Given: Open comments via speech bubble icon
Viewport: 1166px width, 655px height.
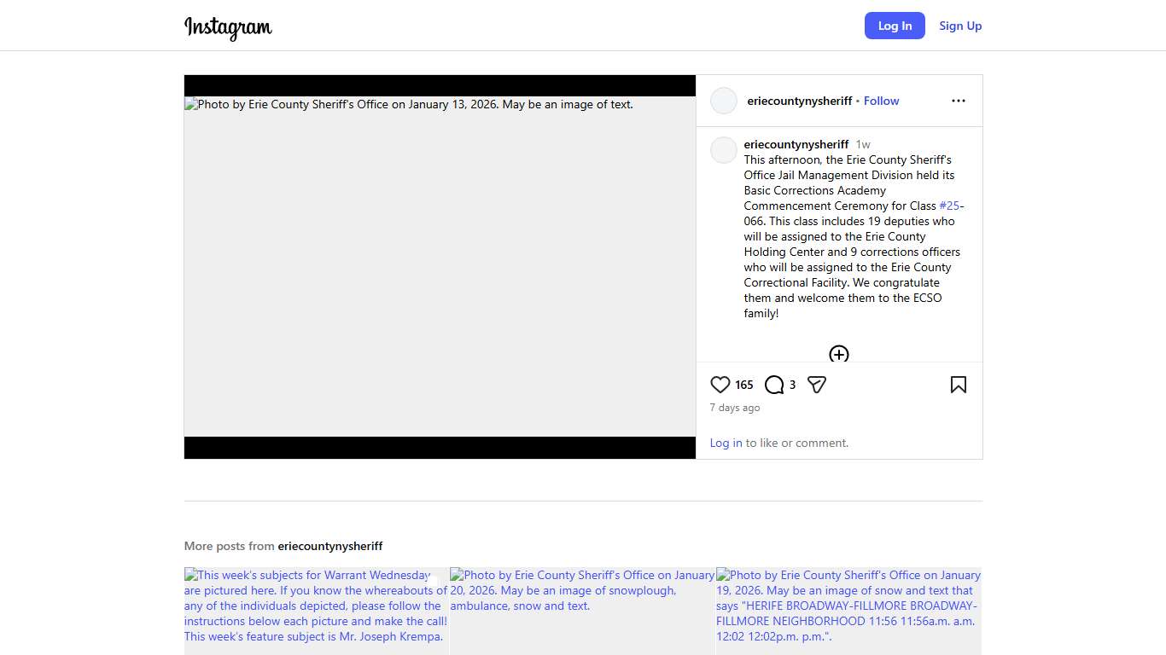Looking at the screenshot, I should tap(774, 385).
